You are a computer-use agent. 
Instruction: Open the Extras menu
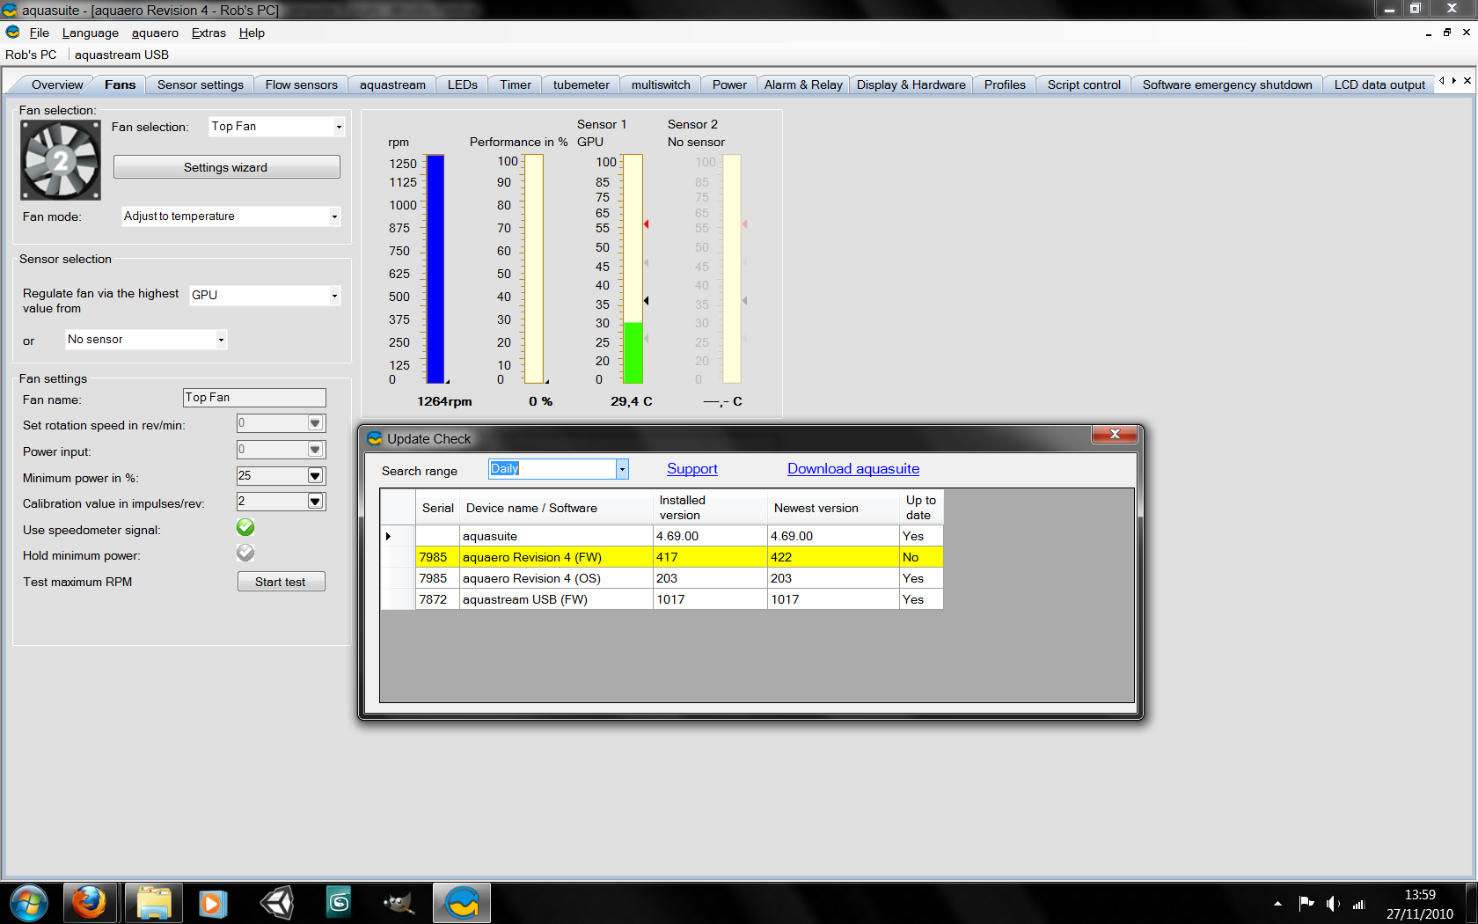pos(209,33)
